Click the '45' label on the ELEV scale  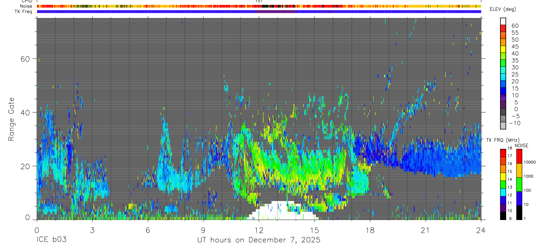[515, 47]
